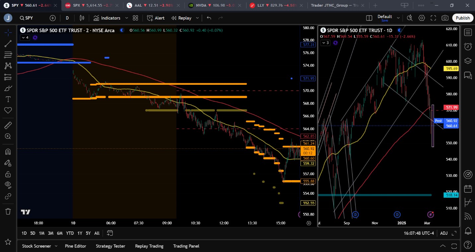Collapse the 1D chart legend showing 3
The width and height of the screenshot is (475, 252).
325,43
